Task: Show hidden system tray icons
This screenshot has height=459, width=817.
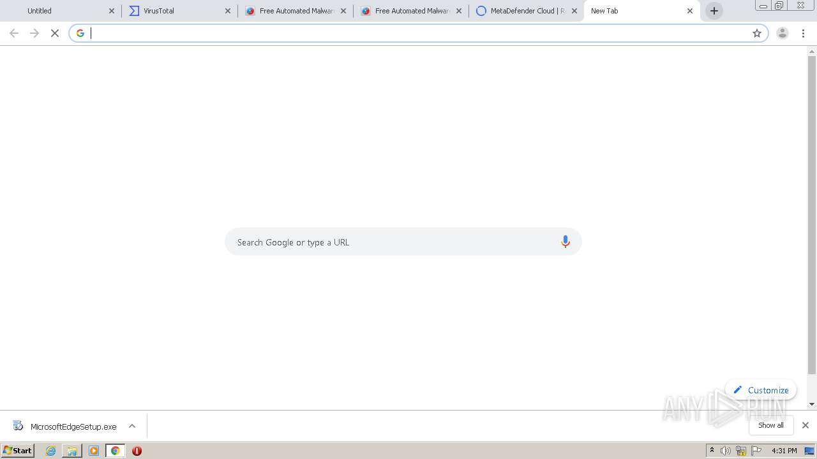Action: pyautogui.click(x=712, y=451)
